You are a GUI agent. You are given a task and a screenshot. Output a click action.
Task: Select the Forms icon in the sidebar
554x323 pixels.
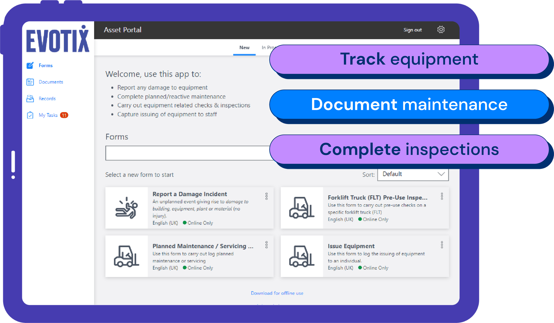pos(30,65)
